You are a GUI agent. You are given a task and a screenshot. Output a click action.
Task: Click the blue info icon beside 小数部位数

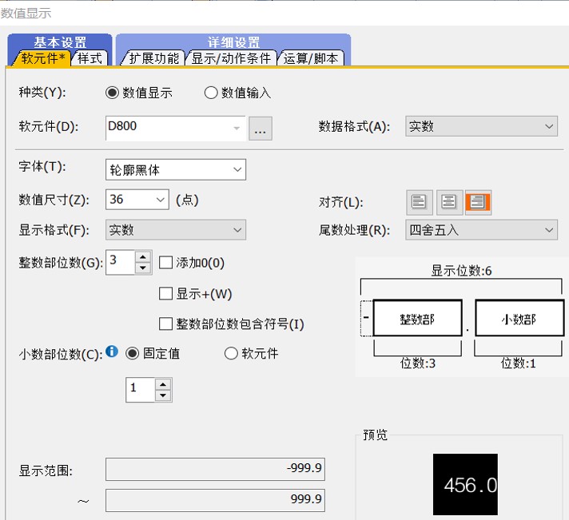(113, 352)
